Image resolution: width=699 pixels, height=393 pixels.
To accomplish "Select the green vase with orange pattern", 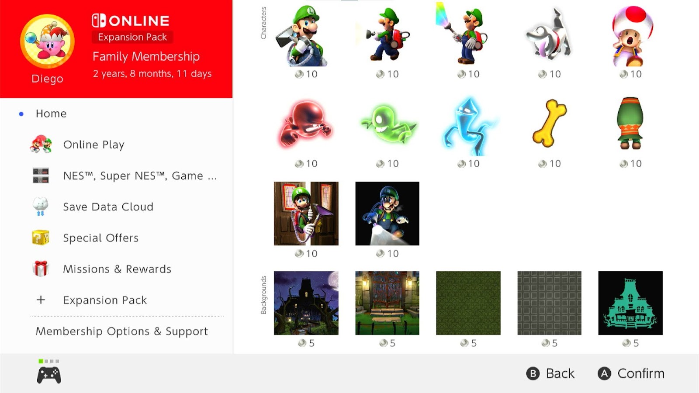I will (630, 124).
